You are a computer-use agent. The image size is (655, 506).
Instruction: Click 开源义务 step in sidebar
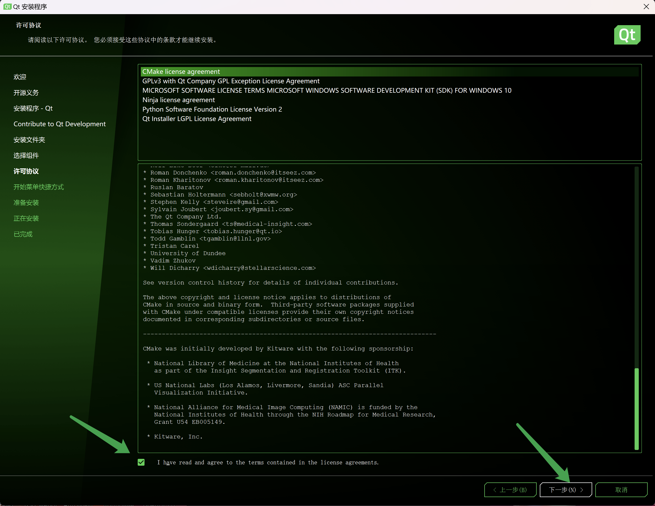click(x=26, y=93)
